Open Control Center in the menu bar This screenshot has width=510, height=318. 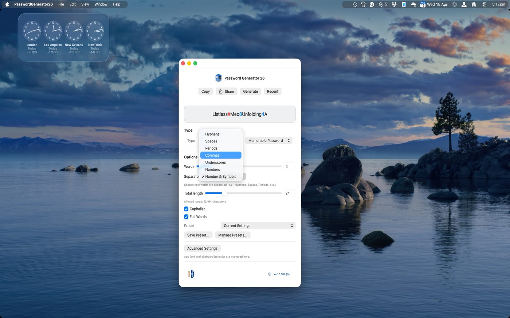coord(484,4)
